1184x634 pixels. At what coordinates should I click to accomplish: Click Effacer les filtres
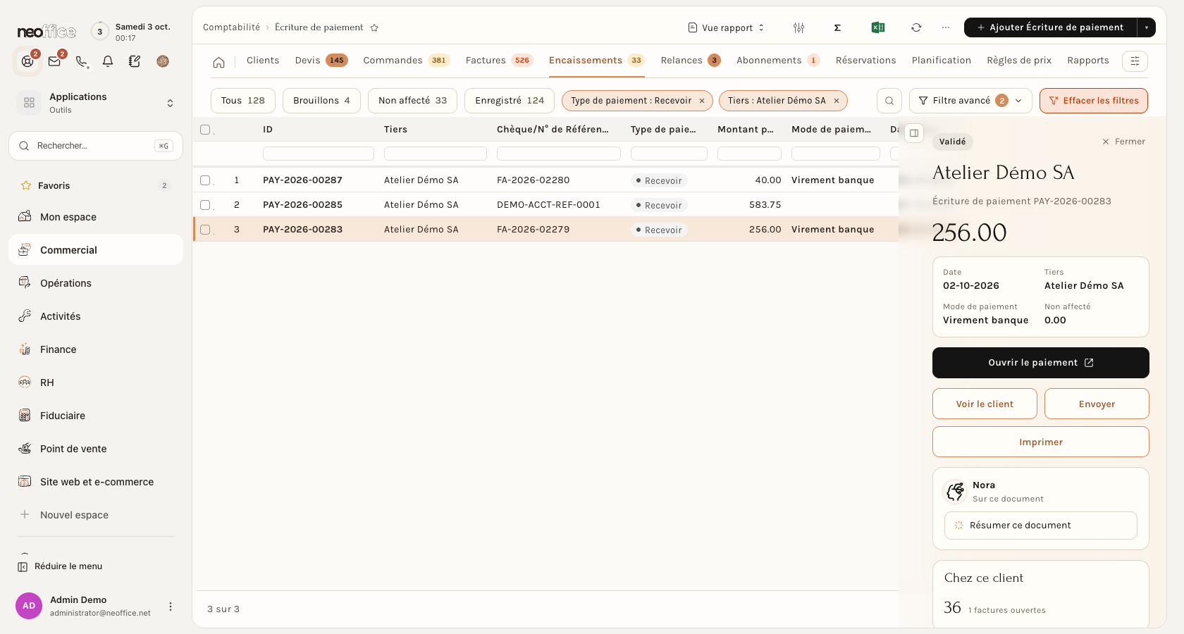(x=1094, y=101)
